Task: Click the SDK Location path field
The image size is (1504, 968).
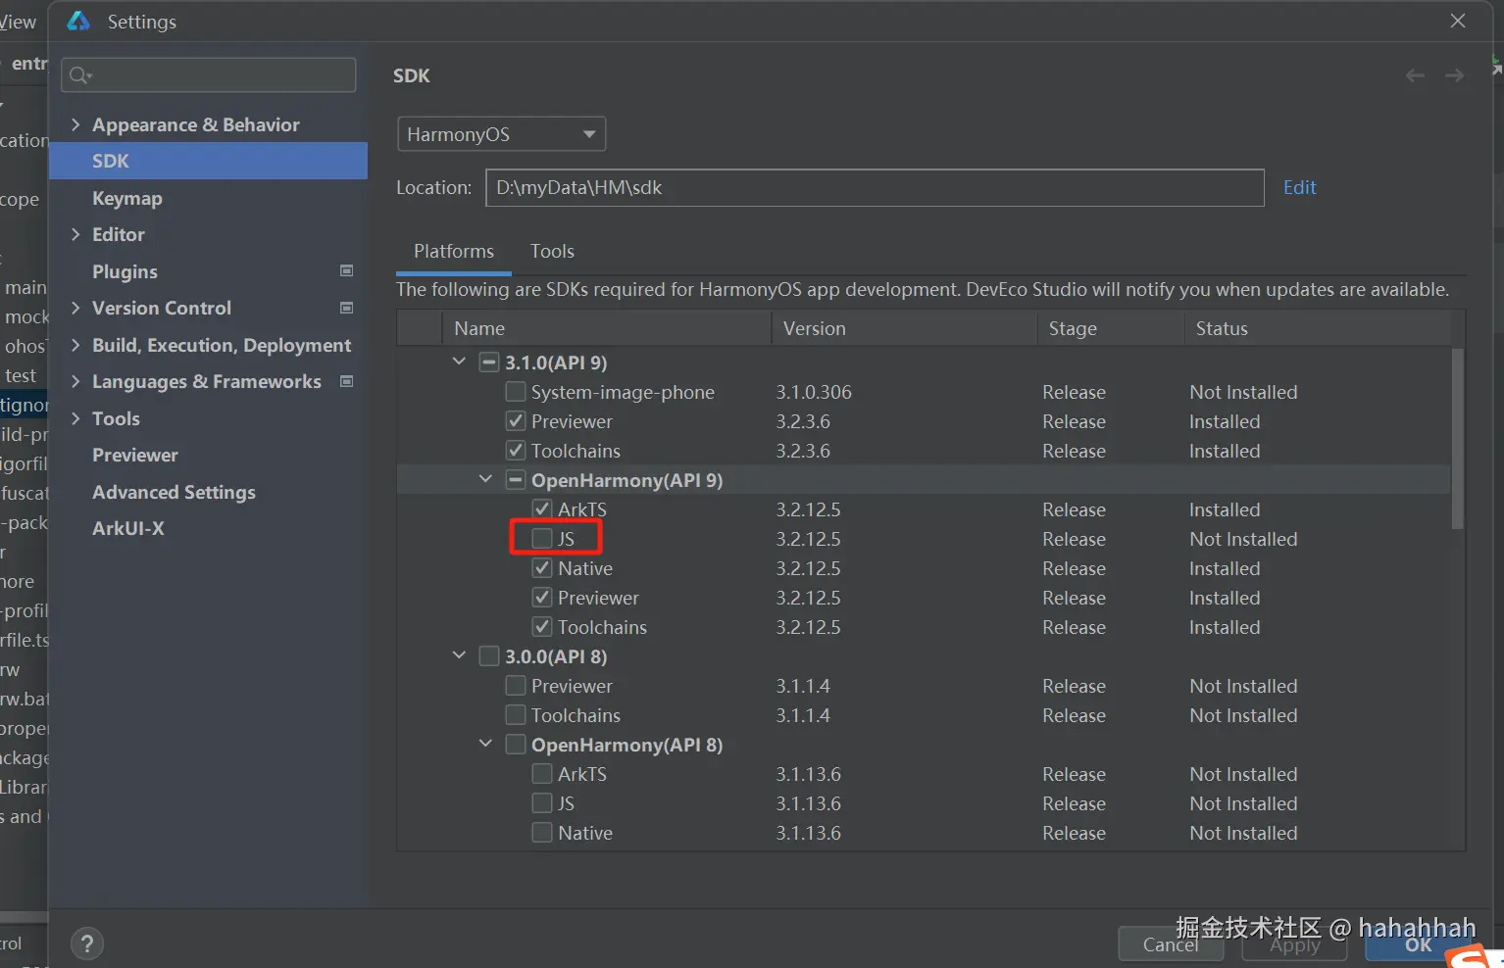Action: pyautogui.click(x=874, y=187)
